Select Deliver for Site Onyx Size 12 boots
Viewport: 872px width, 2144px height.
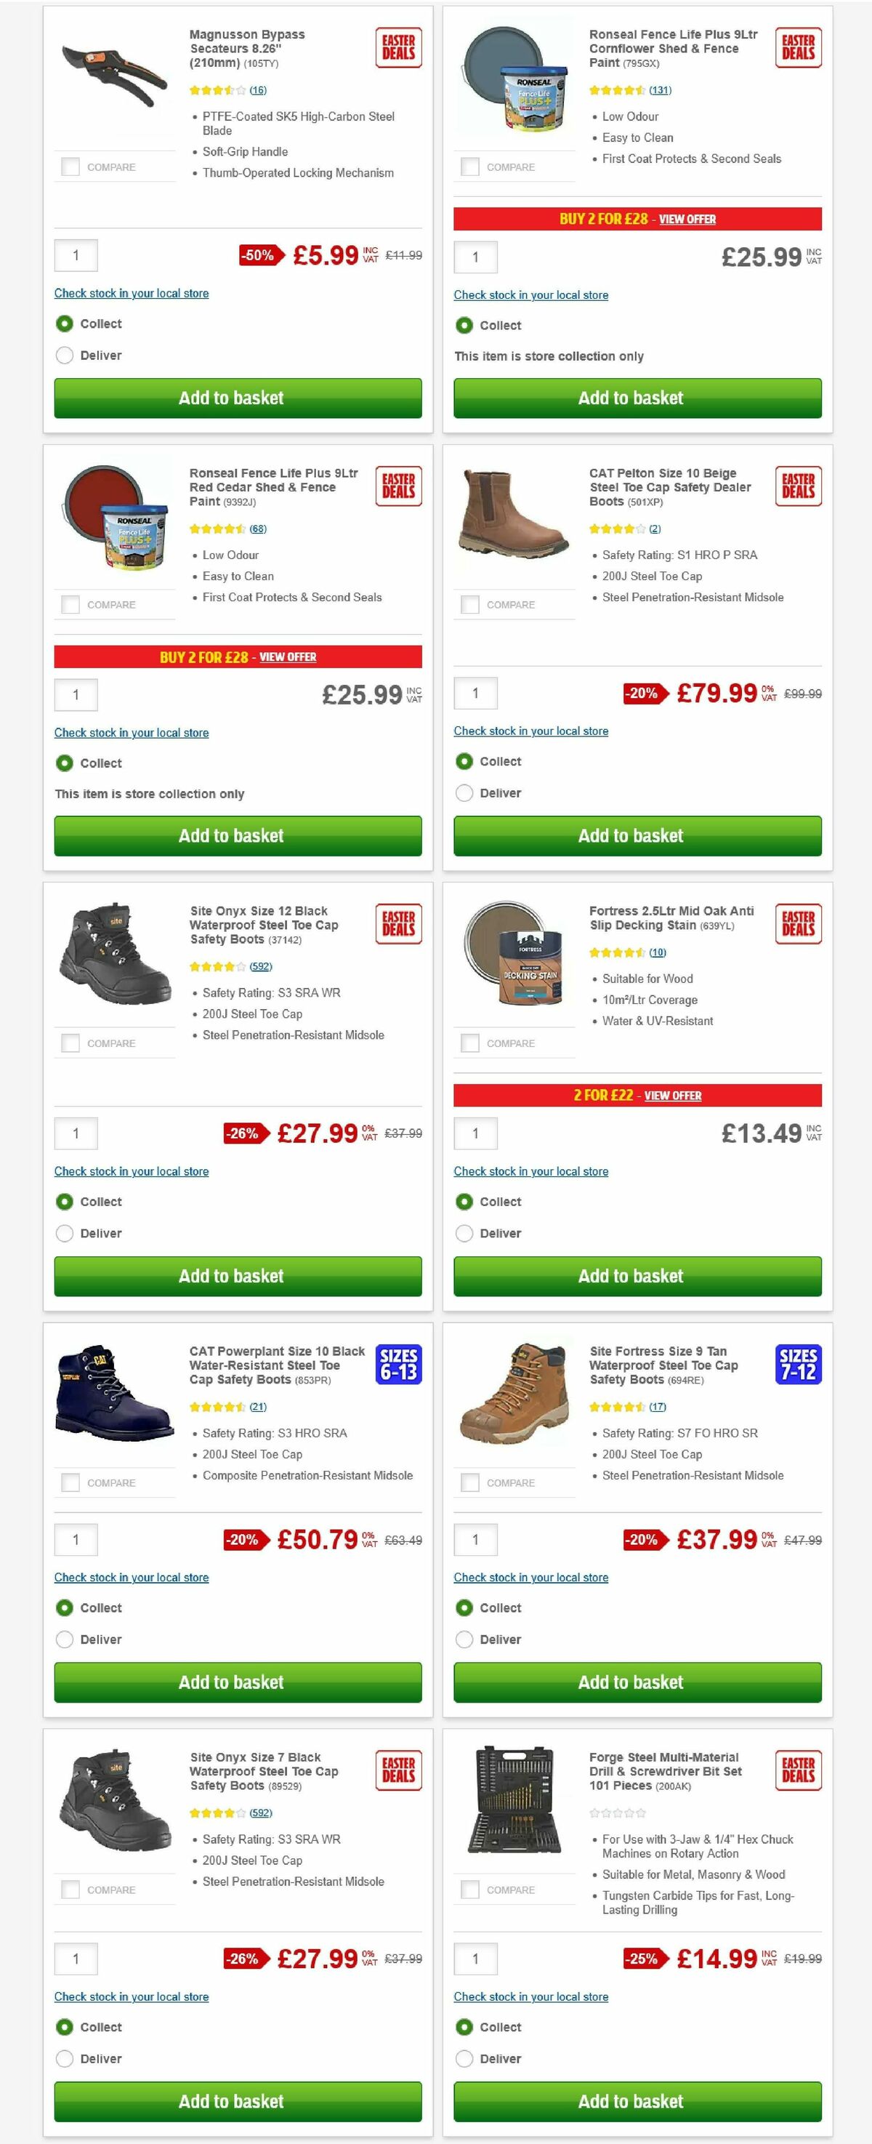(x=65, y=1232)
